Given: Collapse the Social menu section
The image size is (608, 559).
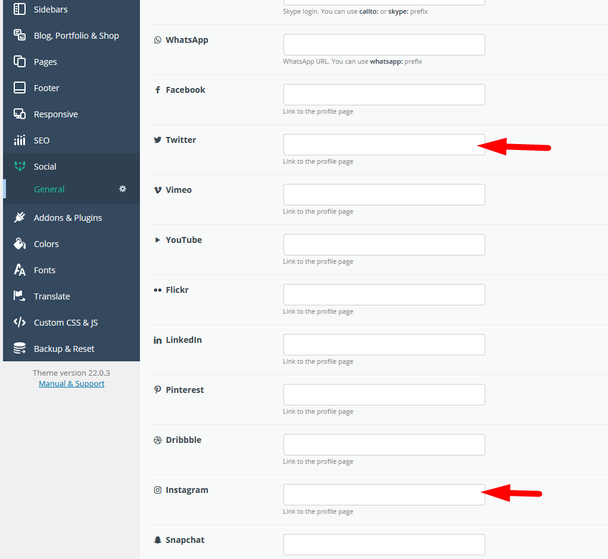Looking at the screenshot, I should [x=71, y=166].
